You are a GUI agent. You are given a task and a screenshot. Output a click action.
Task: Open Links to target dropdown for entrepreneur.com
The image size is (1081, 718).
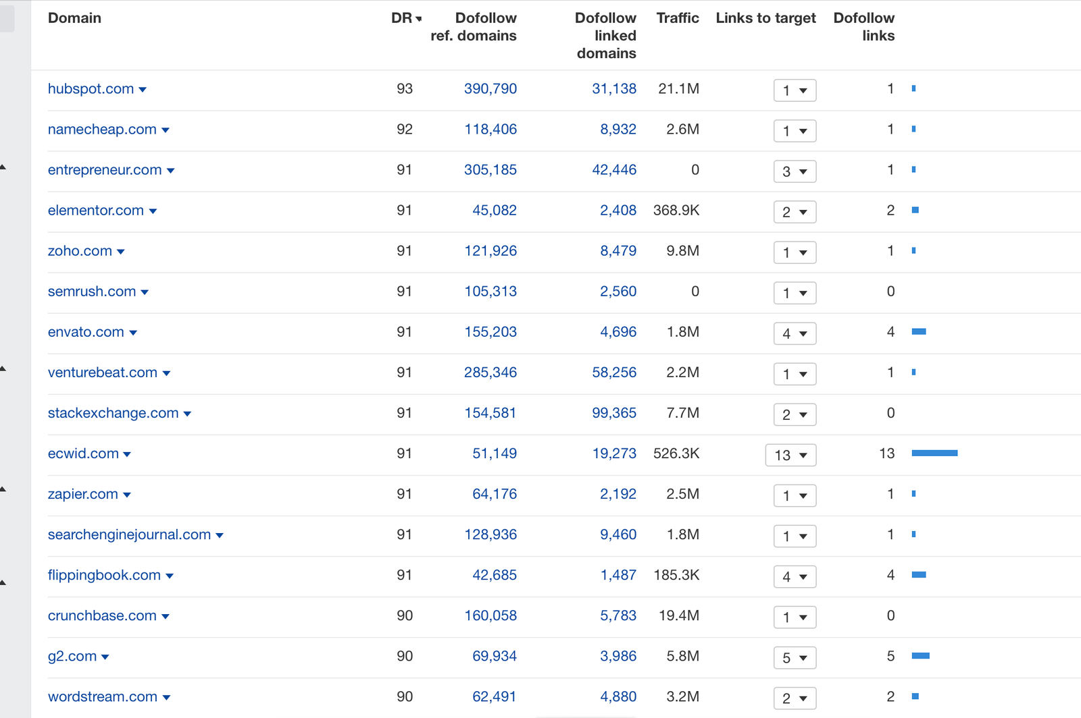(795, 171)
